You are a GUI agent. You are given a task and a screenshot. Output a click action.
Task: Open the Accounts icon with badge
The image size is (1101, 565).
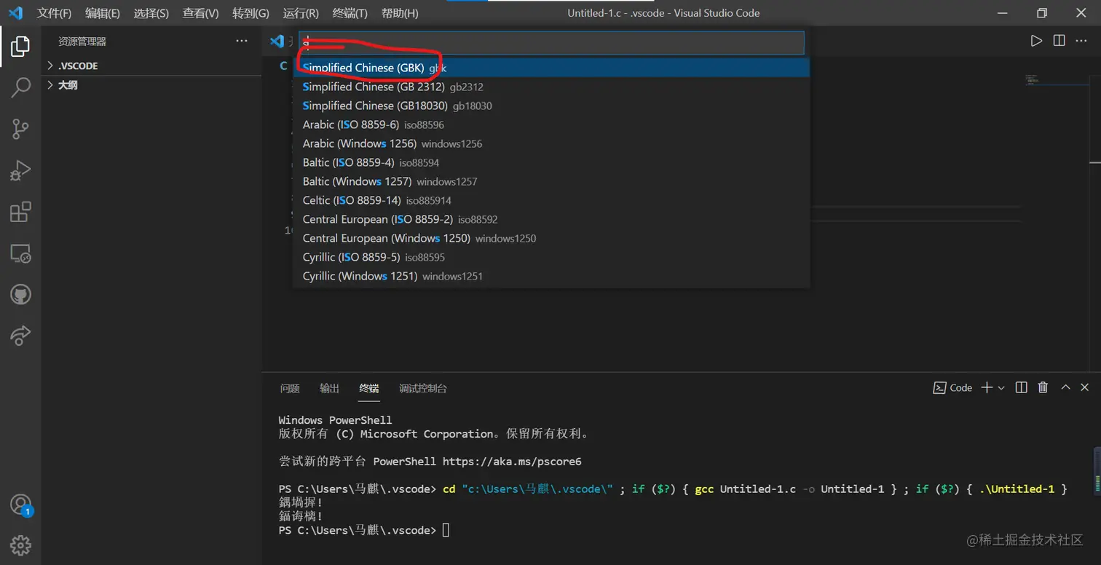(20, 505)
